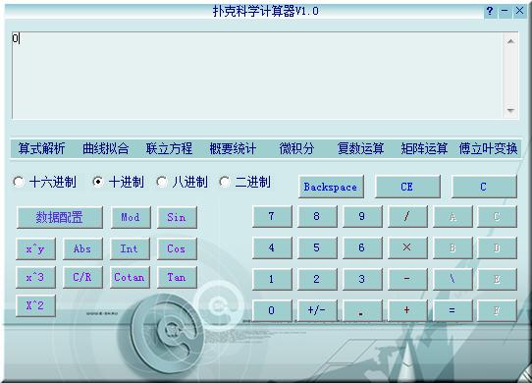This screenshot has height=383, width=532.
Task: Click inside the calculator display text area
Action: [257, 76]
